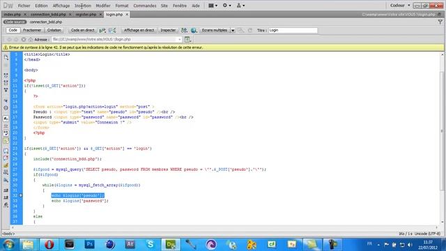Open the Open Documents list icon
This screenshot has height=251, width=446.
tap(6, 57)
